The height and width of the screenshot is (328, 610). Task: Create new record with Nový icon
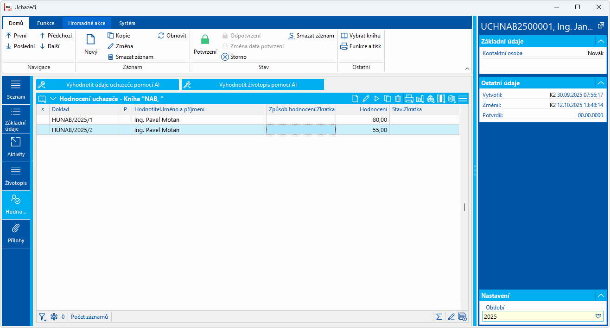coord(91,45)
